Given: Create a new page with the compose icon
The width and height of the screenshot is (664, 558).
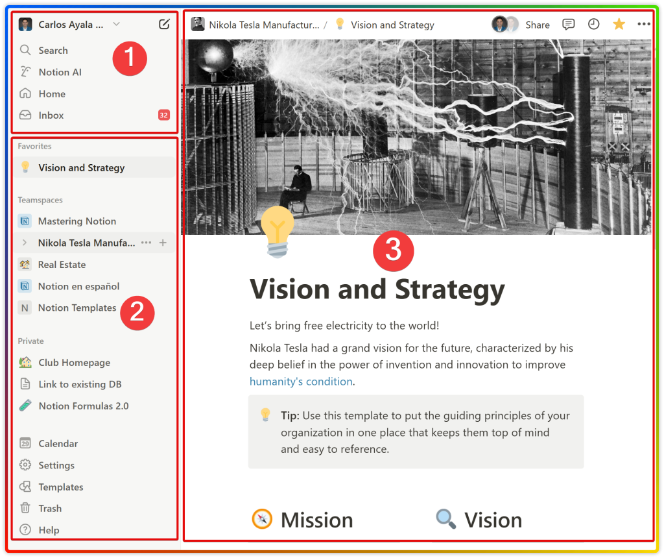Looking at the screenshot, I should [x=165, y=23].
